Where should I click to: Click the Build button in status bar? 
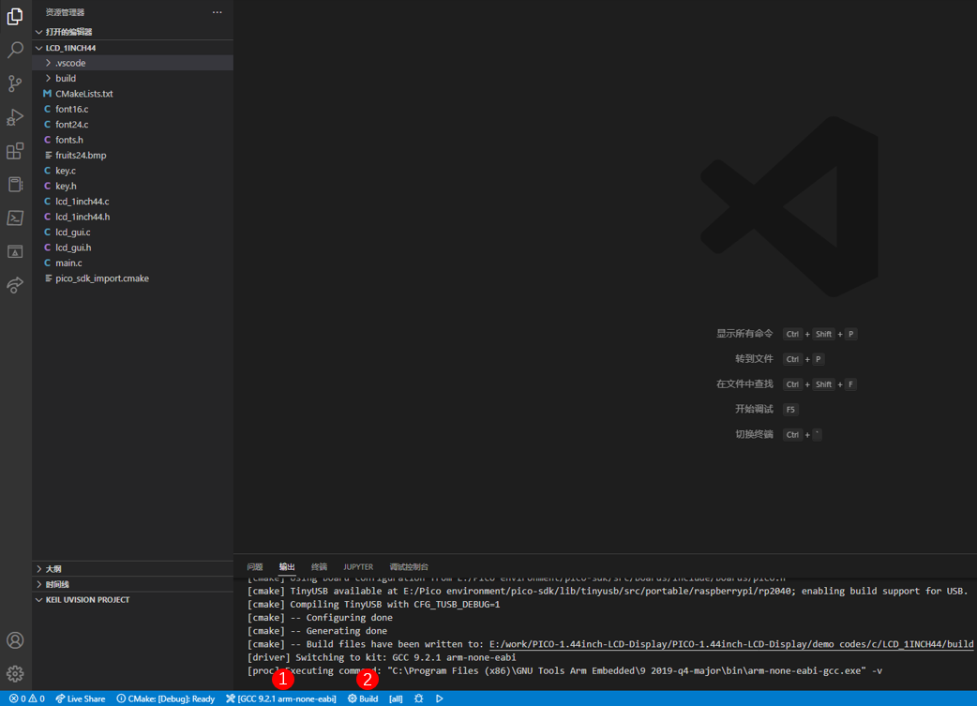pyautogui.click(x=363, y=698)
